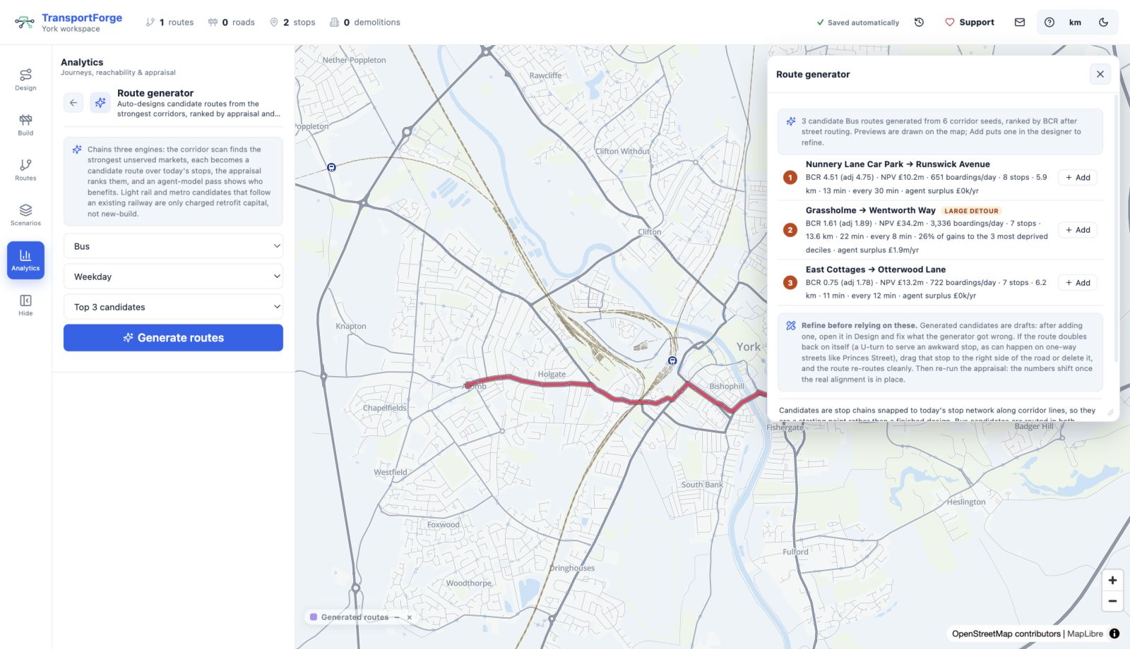Viewport: 1130px width, 649px height.
Task: Zoom in on the map
Action: point(1112,581)
